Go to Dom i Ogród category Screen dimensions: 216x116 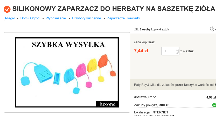pos(30,18)
